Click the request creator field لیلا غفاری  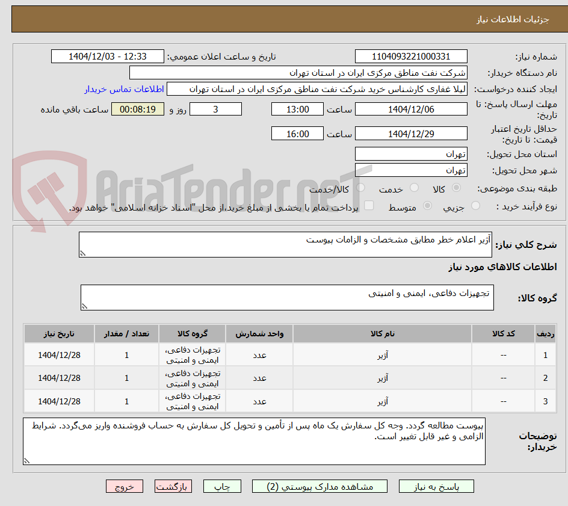pos(317,89)
